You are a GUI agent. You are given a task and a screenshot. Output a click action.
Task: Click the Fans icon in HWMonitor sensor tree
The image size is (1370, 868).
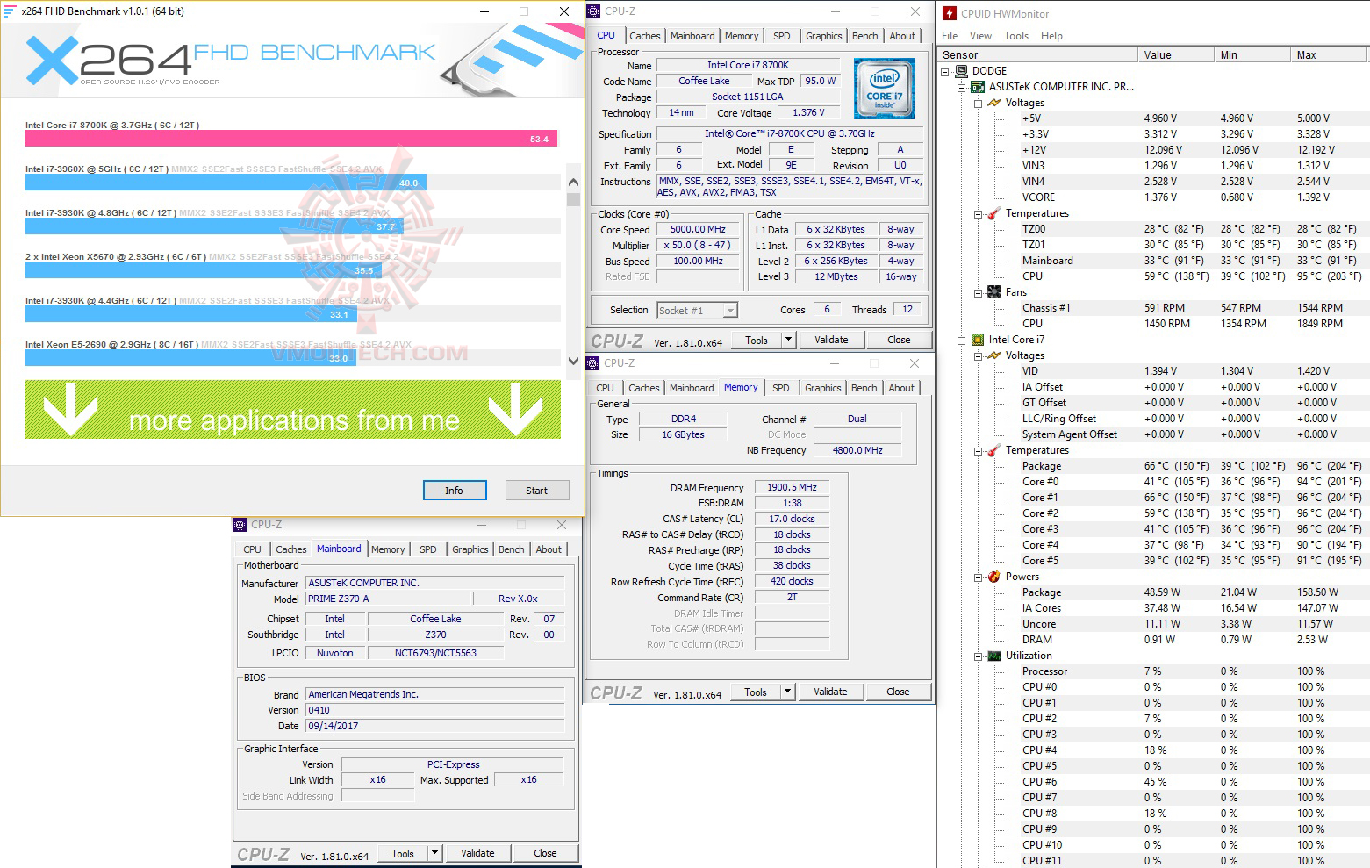point(993,292)
